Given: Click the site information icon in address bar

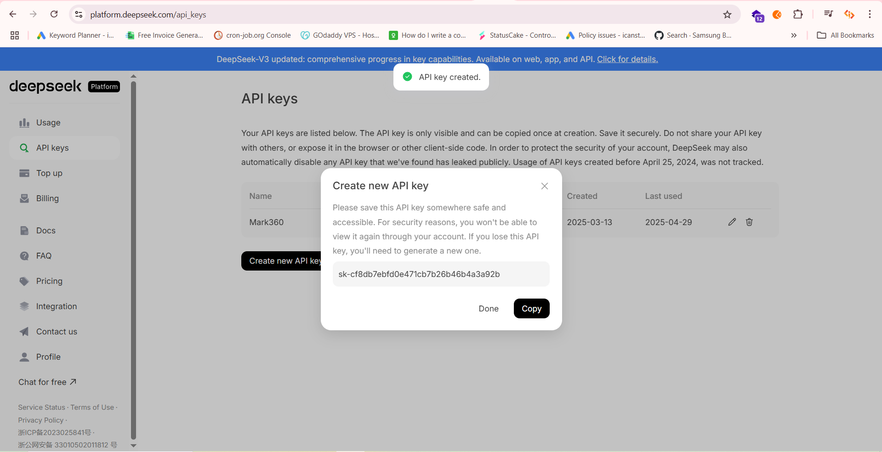Looking at the screenshot, I should pos(79,15).
